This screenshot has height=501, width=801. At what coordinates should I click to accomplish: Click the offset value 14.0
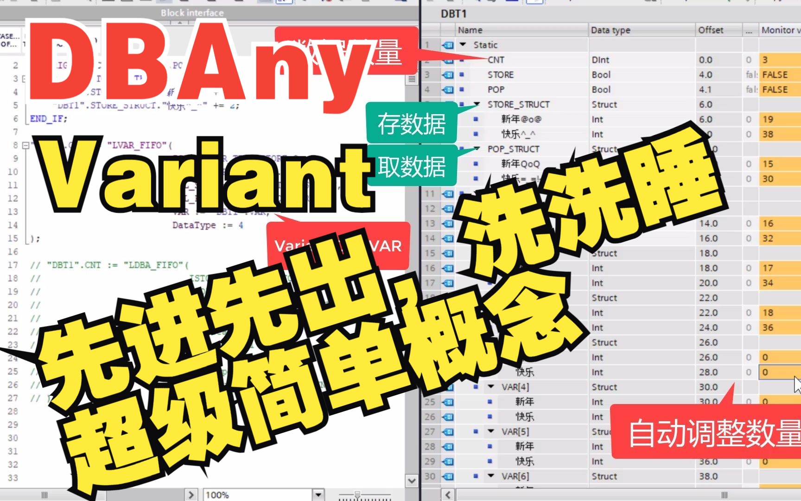(x=708, y=224)
